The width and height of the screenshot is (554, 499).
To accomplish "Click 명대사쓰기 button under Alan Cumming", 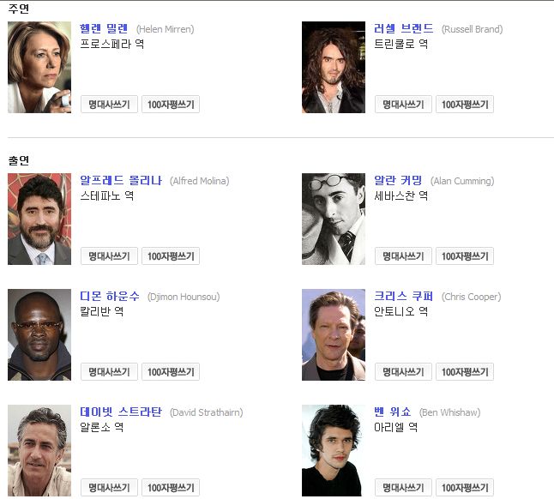I will (403, 256).
